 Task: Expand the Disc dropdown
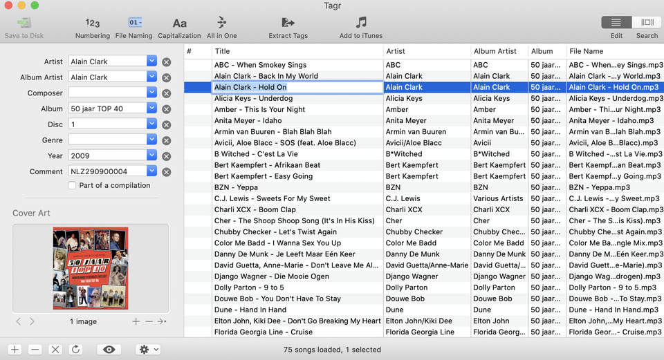(x=152, y=124)
